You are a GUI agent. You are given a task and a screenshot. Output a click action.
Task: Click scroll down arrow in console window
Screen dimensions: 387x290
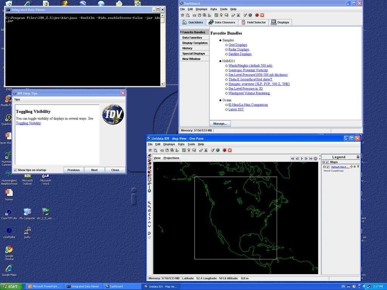coord(163,84)
